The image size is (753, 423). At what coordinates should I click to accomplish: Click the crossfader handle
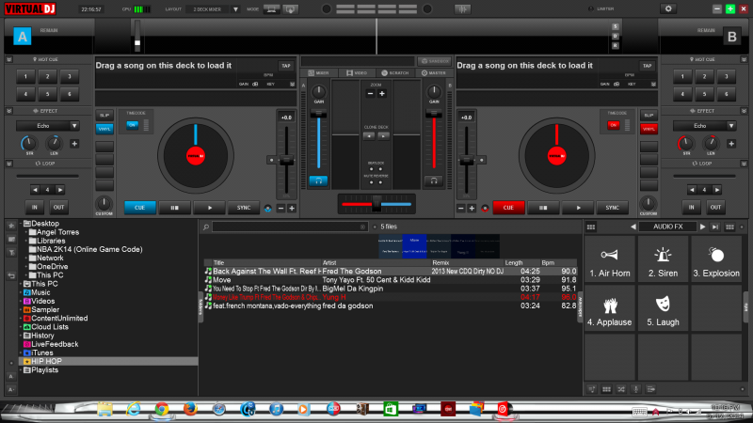pos(376,204)
